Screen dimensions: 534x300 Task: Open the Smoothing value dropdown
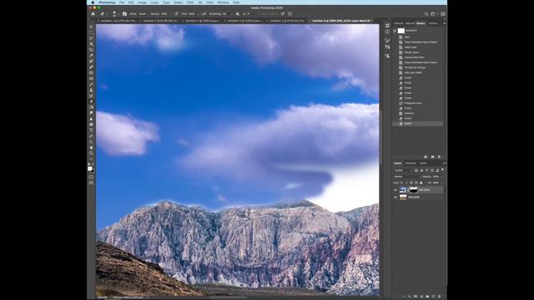pos(231,14)
